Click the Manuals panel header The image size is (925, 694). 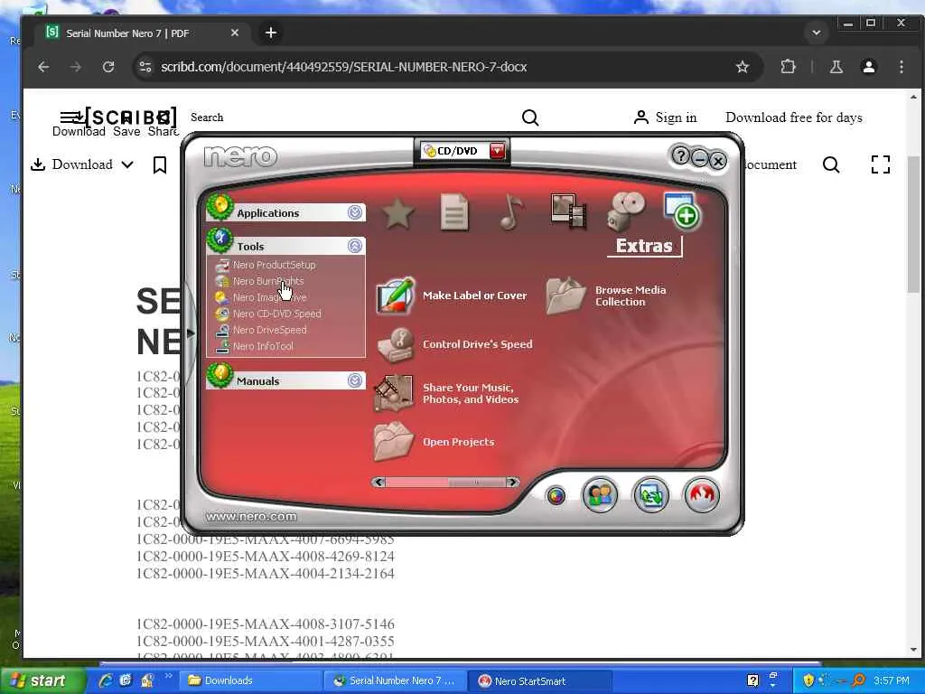(x=286, y=380)
